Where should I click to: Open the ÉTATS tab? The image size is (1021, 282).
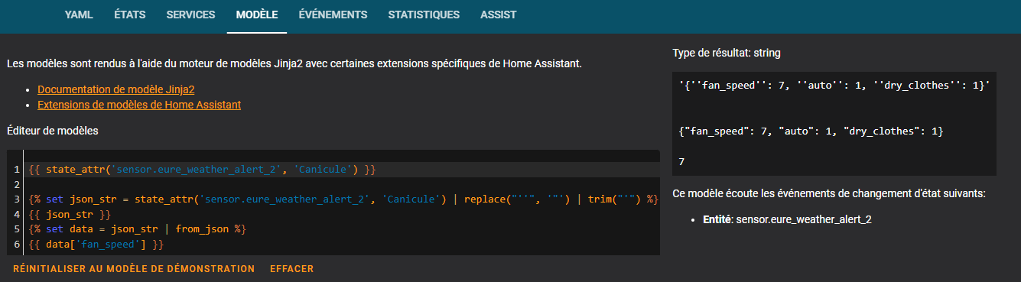[129, 15]
